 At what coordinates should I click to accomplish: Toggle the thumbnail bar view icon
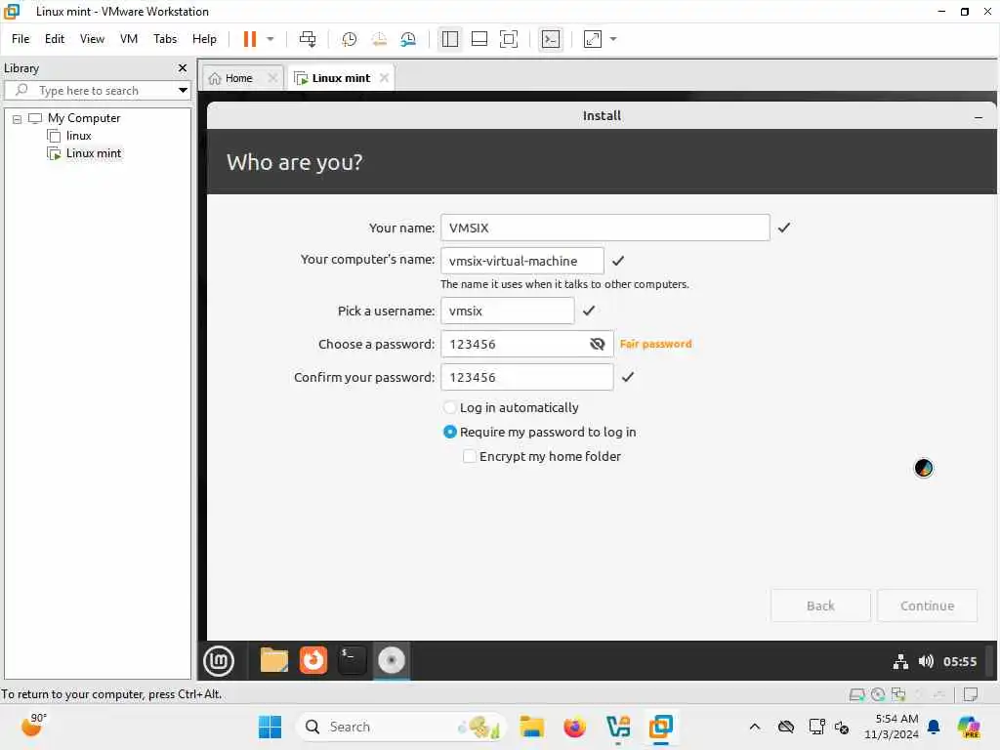(479, 39)
